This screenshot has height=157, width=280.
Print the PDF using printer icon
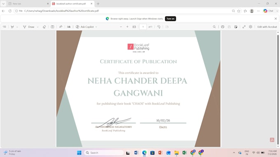coord(222,27)
